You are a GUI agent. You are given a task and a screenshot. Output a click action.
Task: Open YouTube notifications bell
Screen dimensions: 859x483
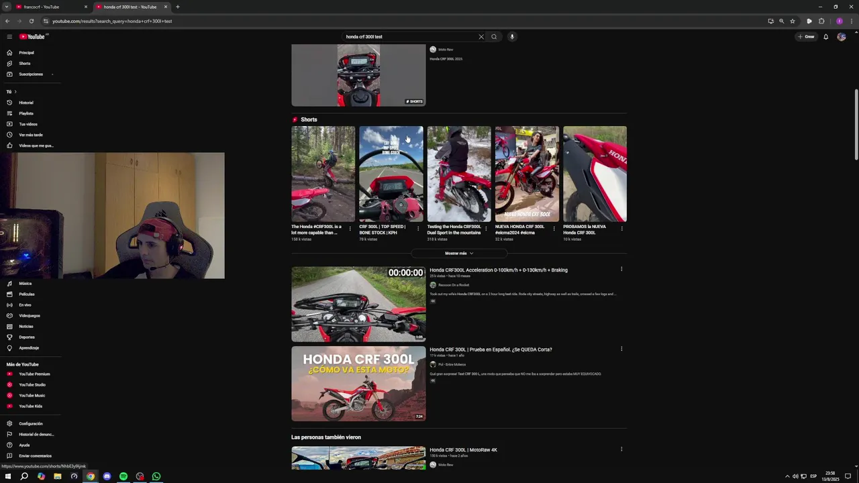point(826,37)
